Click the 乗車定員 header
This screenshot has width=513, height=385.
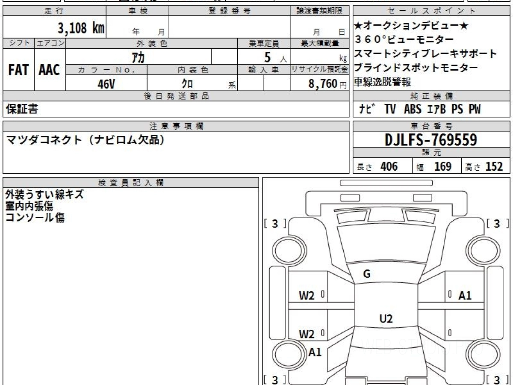tap(264, 43)
